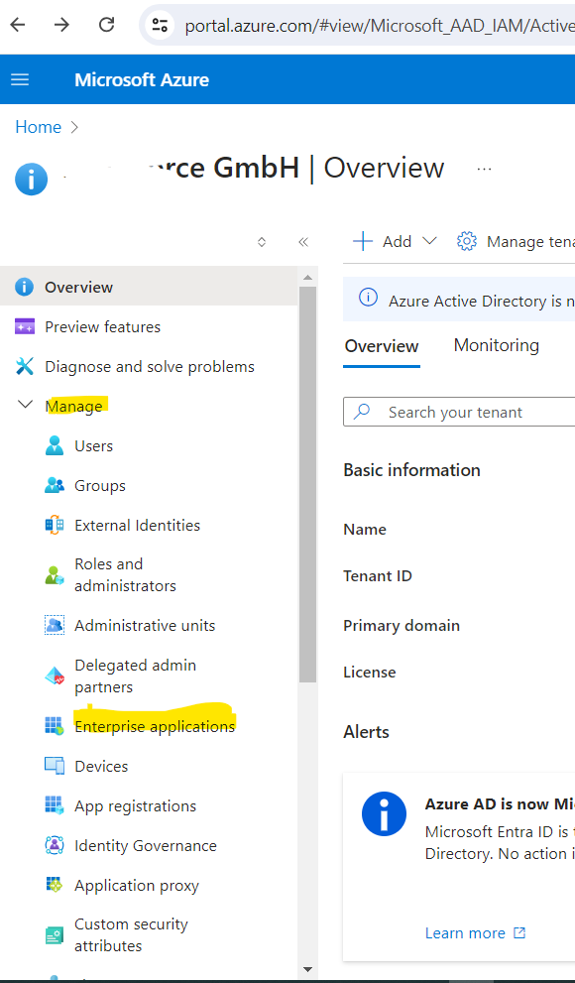Click the Manage tenants gear button
Image resolution: width=575 pixels, height=983 pixels.
click(x=515, y=241)
